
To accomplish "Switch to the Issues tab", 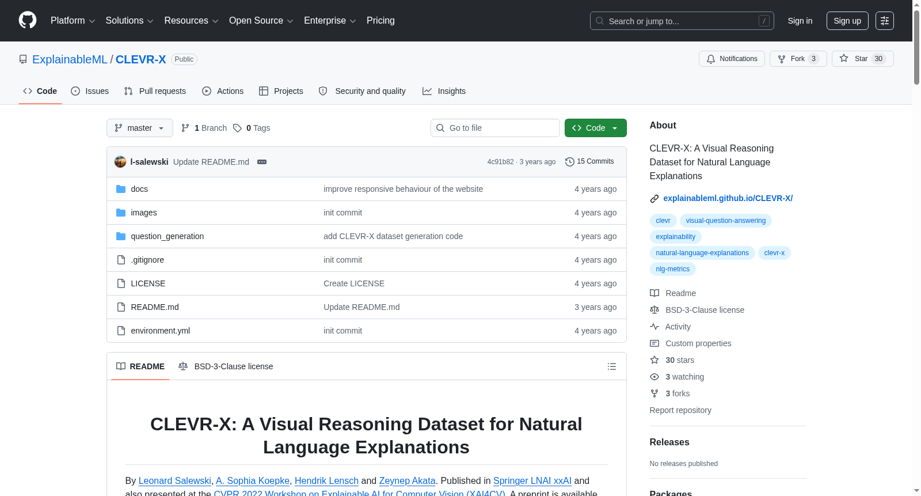I will [x=90, y=91].
